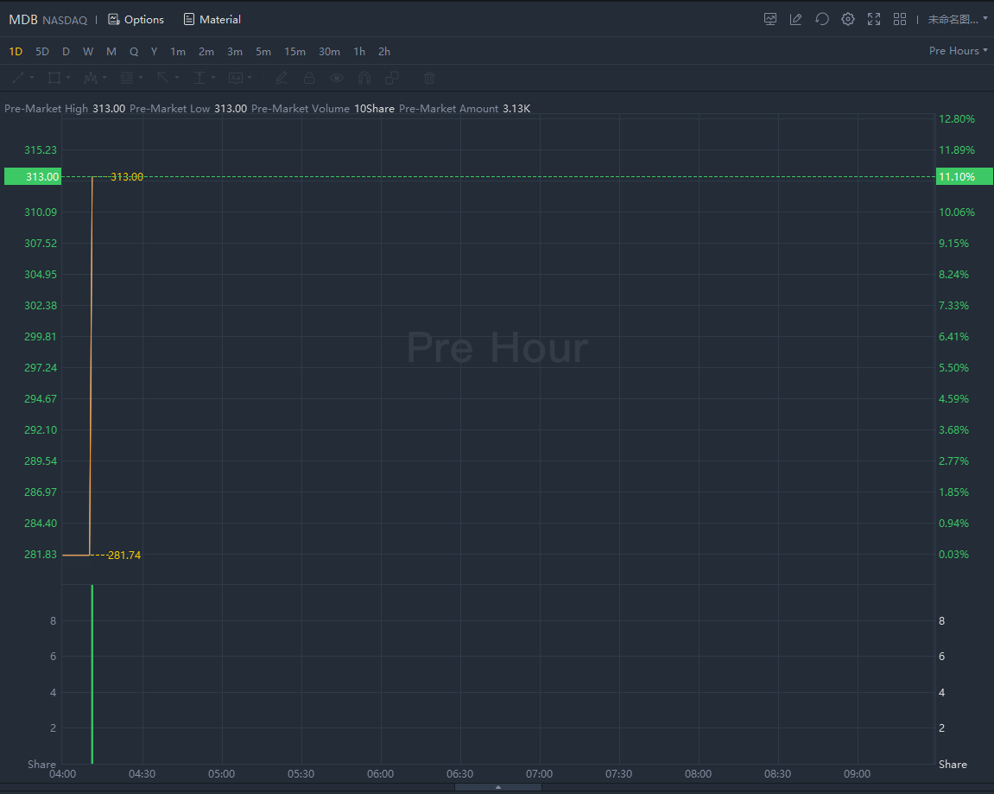The image size is (994, 794).
Task: Click the trash icon to delete drawings
Action: (429, 78)
